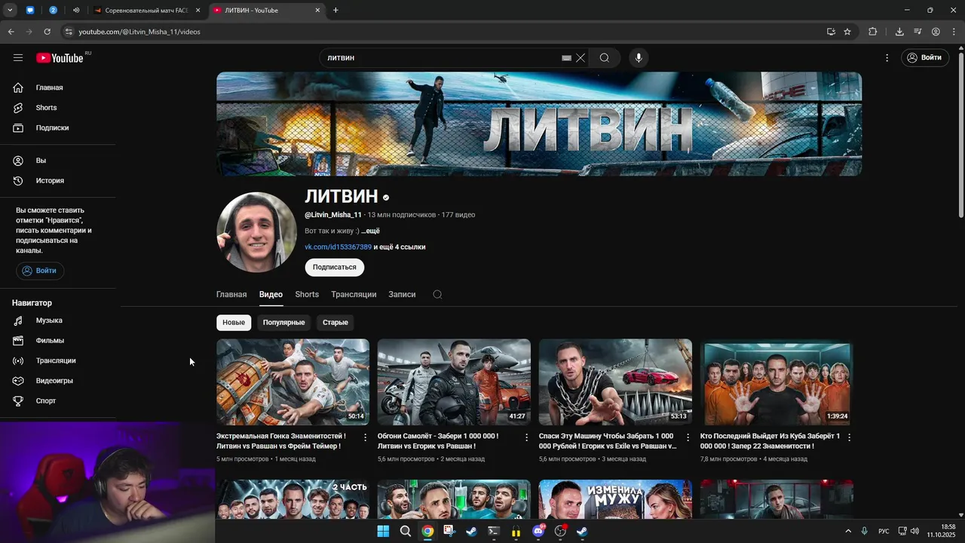965x543 pixels.
Task: Click Войти button in top right
Action: [x=925, y=58]
